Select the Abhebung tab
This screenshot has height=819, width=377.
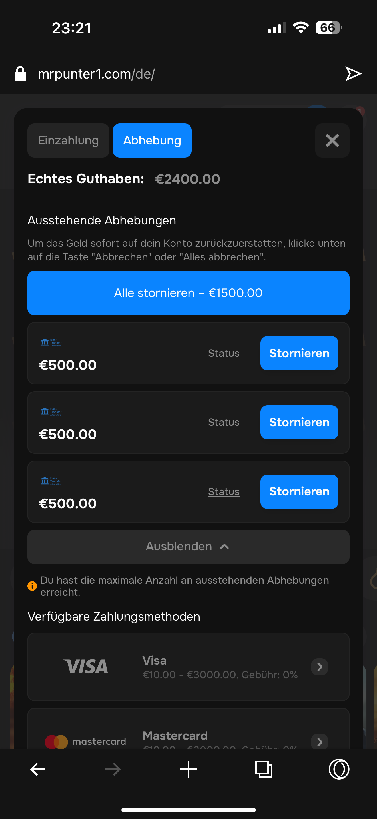click(x=152, y=140)
